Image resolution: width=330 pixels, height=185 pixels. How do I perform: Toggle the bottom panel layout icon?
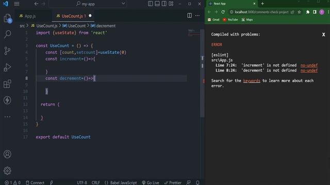tap(157, 4)
